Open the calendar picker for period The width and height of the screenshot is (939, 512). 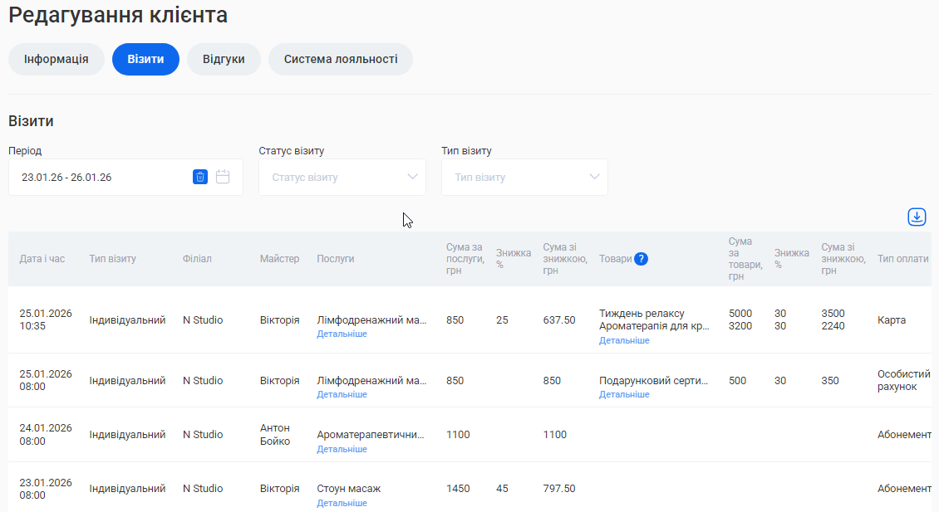(223, 177)
